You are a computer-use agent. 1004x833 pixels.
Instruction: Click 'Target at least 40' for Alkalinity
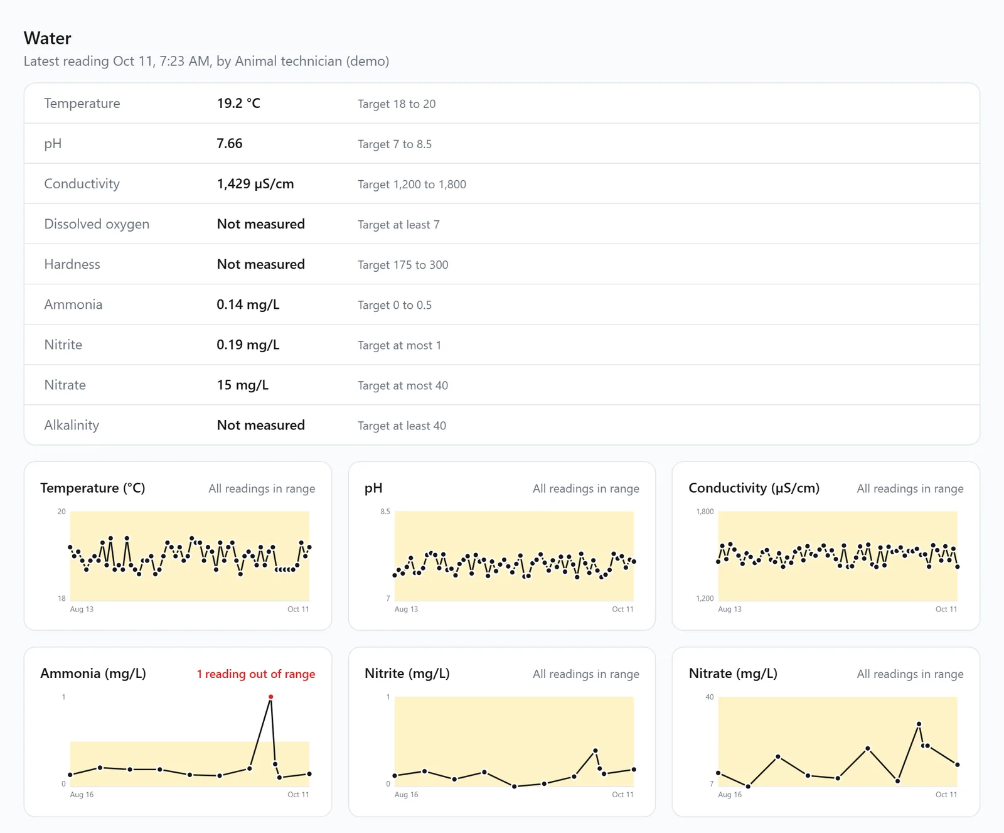point(402,426)
